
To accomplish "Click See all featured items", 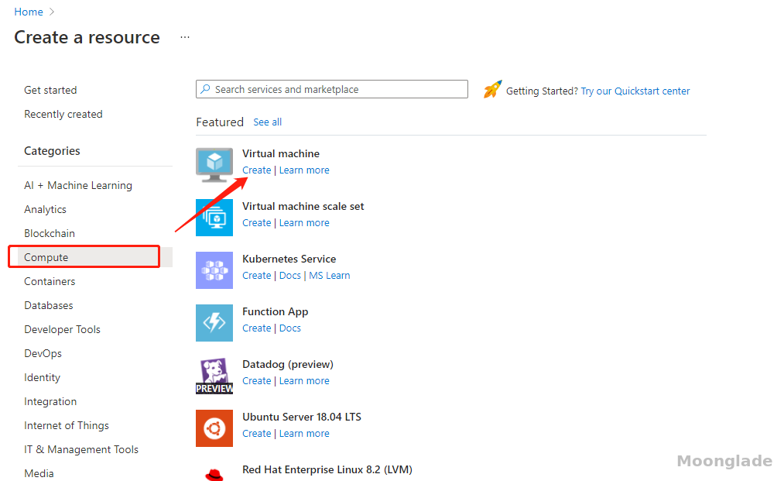I will (268, 122).
